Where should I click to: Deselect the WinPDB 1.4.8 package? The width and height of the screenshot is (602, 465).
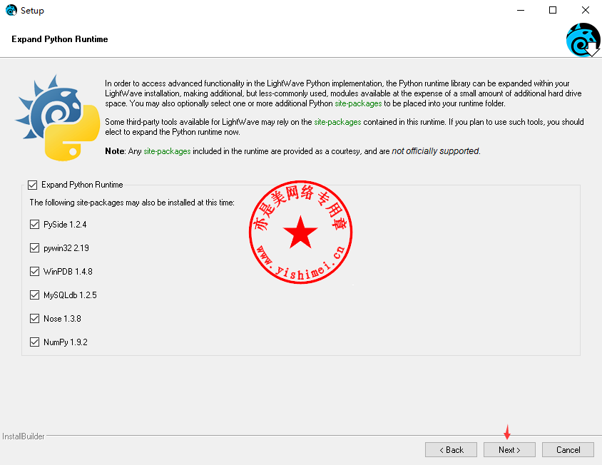[x=34, y=272]
